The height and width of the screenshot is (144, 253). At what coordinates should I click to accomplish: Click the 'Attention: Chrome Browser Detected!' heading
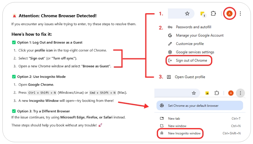58,16
